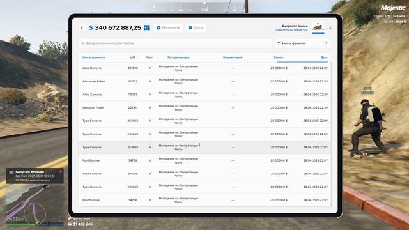Click the bodycam #119648 recording panel

tap(35, 176)
